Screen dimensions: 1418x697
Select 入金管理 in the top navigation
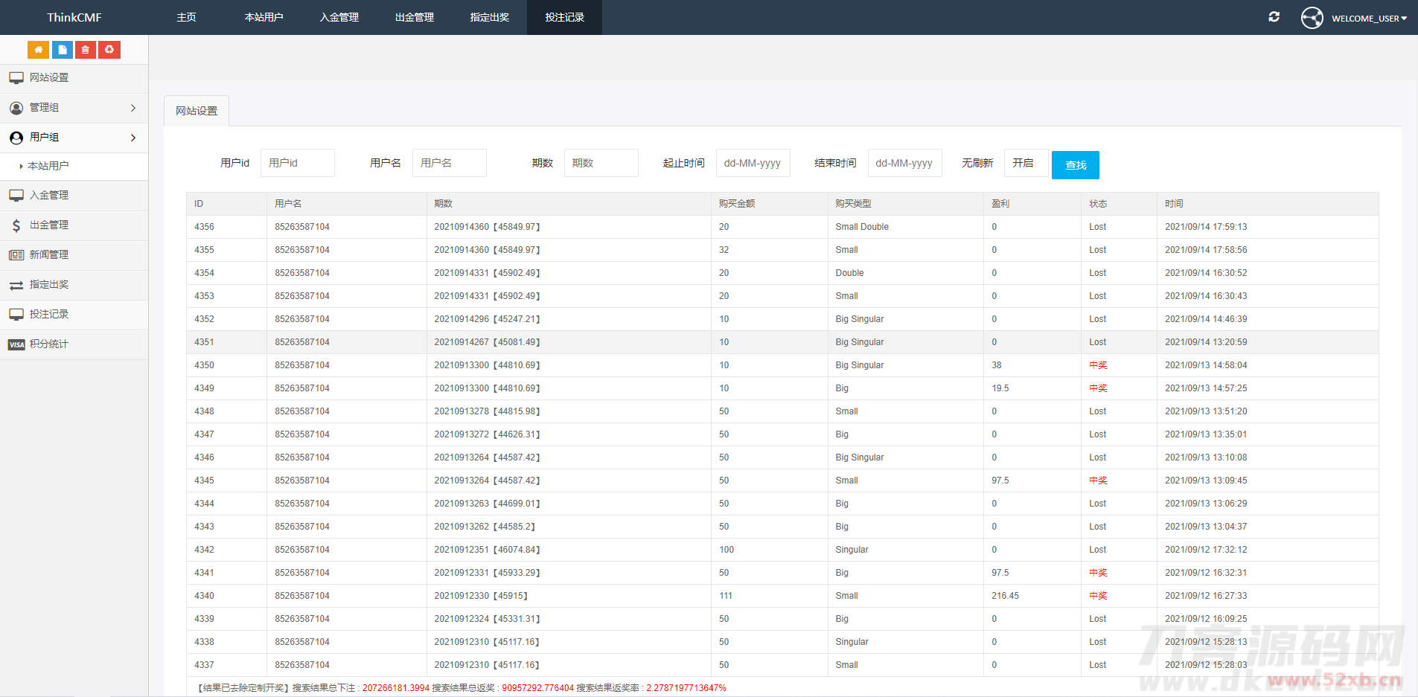[x=339, y=17]
